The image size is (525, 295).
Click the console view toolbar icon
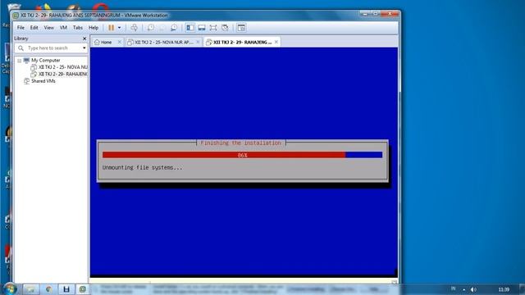pos(241,28)
